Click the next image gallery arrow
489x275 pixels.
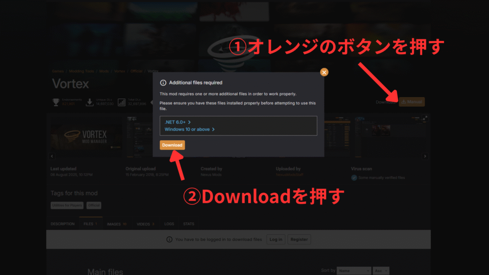tap(425, 156)
